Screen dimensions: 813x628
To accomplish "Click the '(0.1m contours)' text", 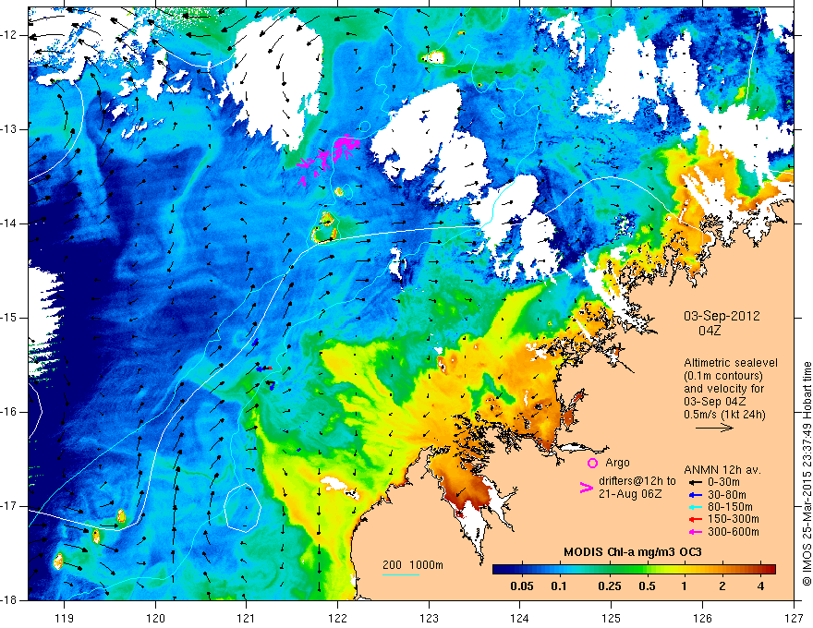I will click(x=724, y=376).
